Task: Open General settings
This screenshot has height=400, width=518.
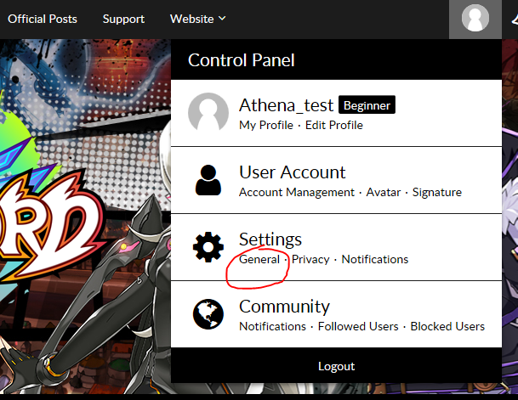Action: 259,259
